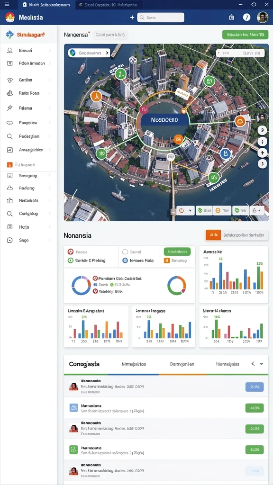Select the Nelankate sidebar icon
This screenshot has width=273, height=485.
[x=9, y=200]
